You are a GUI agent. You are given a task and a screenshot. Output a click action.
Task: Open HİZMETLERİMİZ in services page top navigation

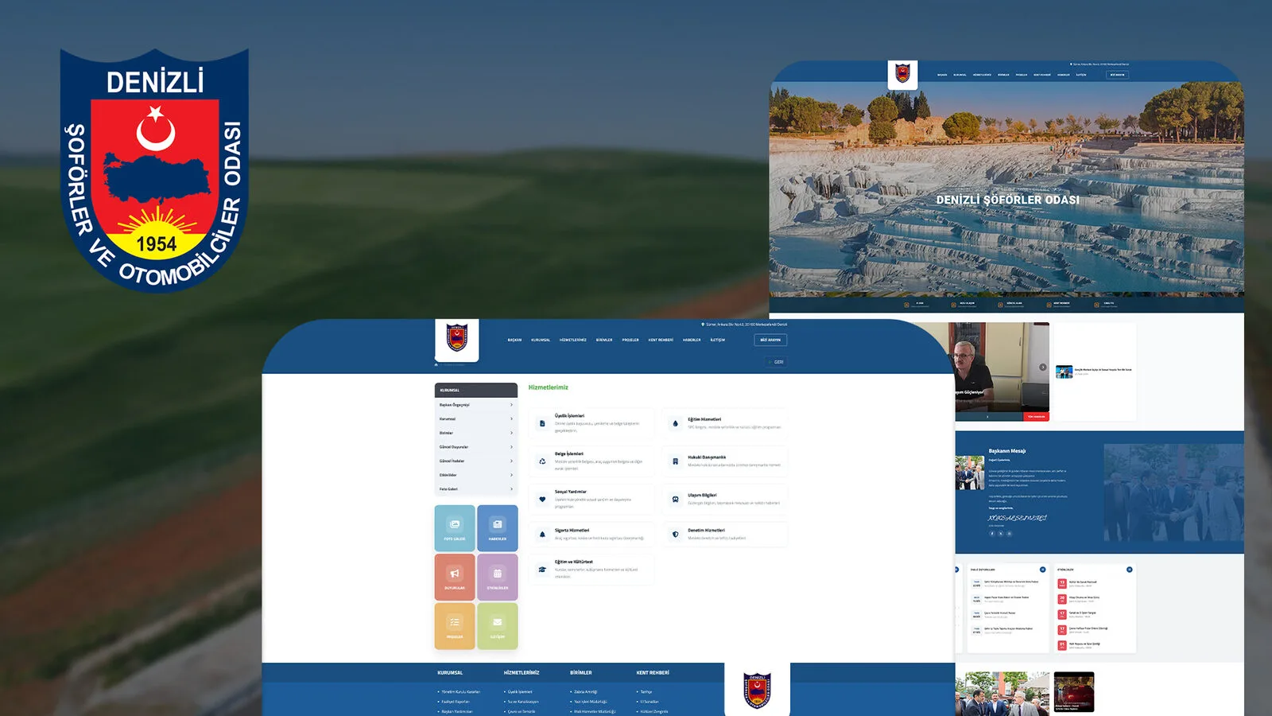coord(573,340)
